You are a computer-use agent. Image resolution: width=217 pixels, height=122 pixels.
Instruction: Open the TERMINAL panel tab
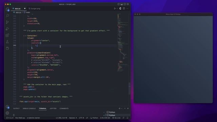(x=43, y=108)
